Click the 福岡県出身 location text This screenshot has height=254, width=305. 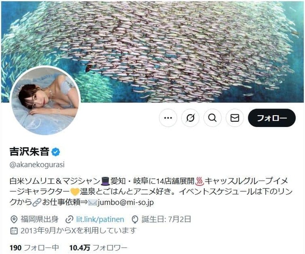(40, 219)
